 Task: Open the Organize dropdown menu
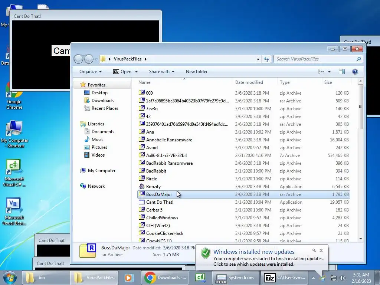[x=91, y=72]
